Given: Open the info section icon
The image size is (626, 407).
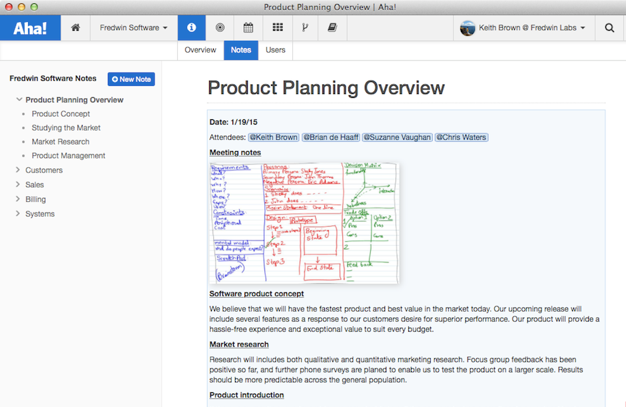Looking at the screenshot, I should point(191,27).
